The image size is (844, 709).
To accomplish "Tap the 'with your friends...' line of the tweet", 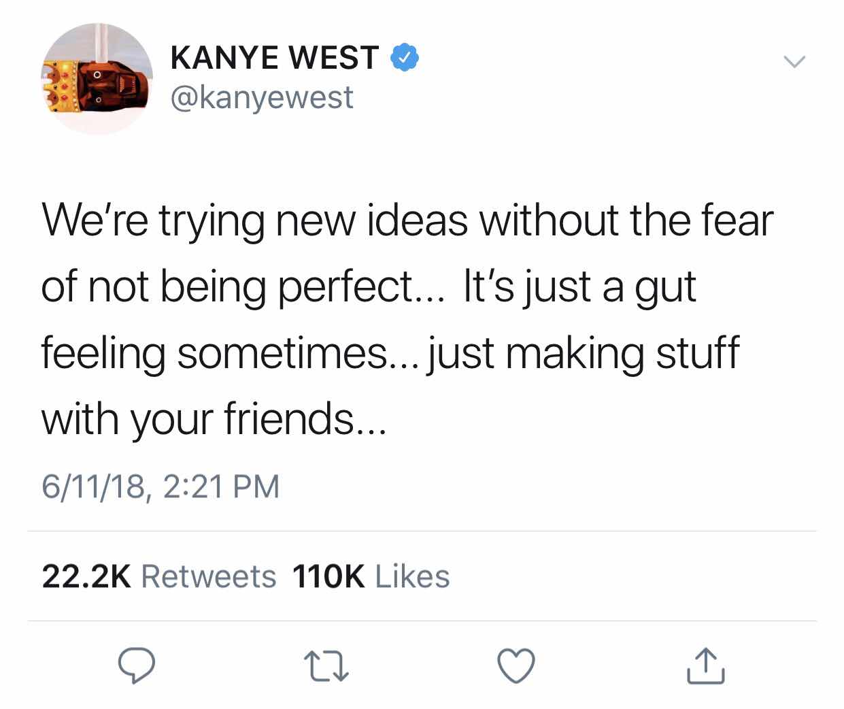I will (214, 420).
